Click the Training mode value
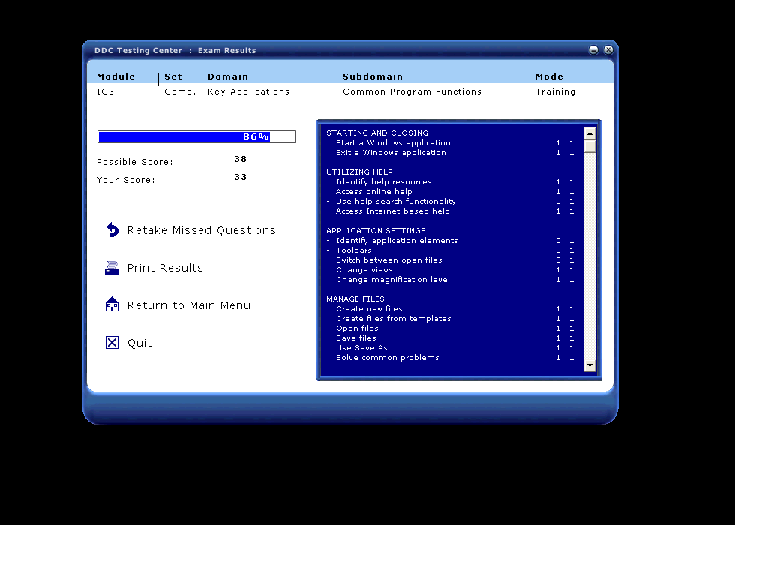This screenshot has width=768, height=576. tap(555, 91)
